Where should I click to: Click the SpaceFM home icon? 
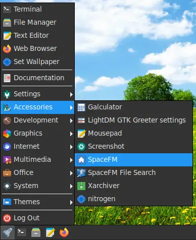81,160
